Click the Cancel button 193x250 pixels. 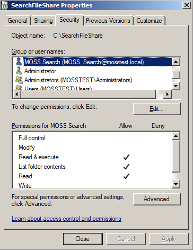coord(126,239)
